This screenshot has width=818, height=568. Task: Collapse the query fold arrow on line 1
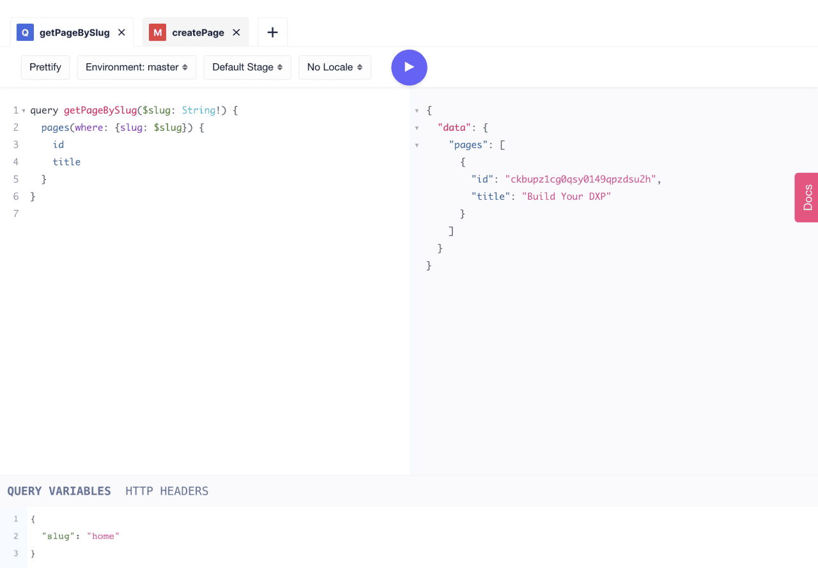24,111
